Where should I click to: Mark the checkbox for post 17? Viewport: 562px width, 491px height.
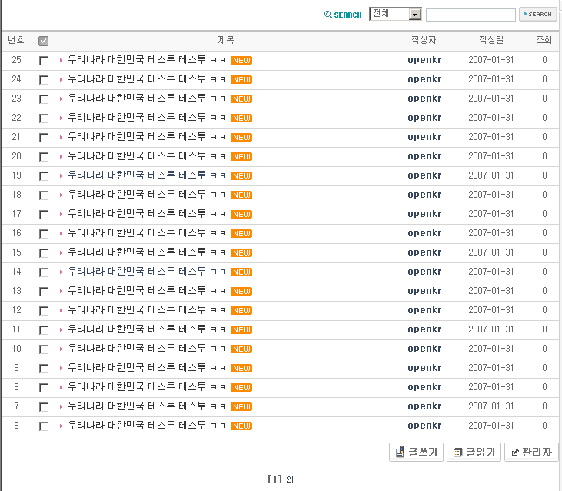[x=44, y=215]
